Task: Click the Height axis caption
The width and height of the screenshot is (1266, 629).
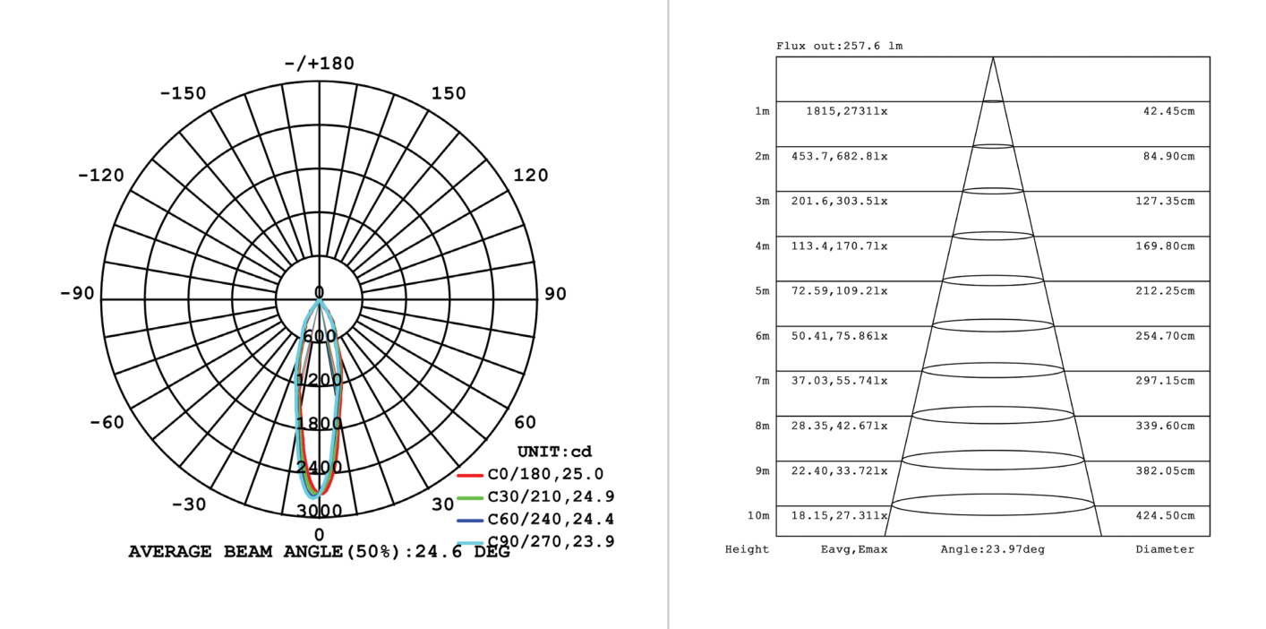Action: [x=747, y=549]
